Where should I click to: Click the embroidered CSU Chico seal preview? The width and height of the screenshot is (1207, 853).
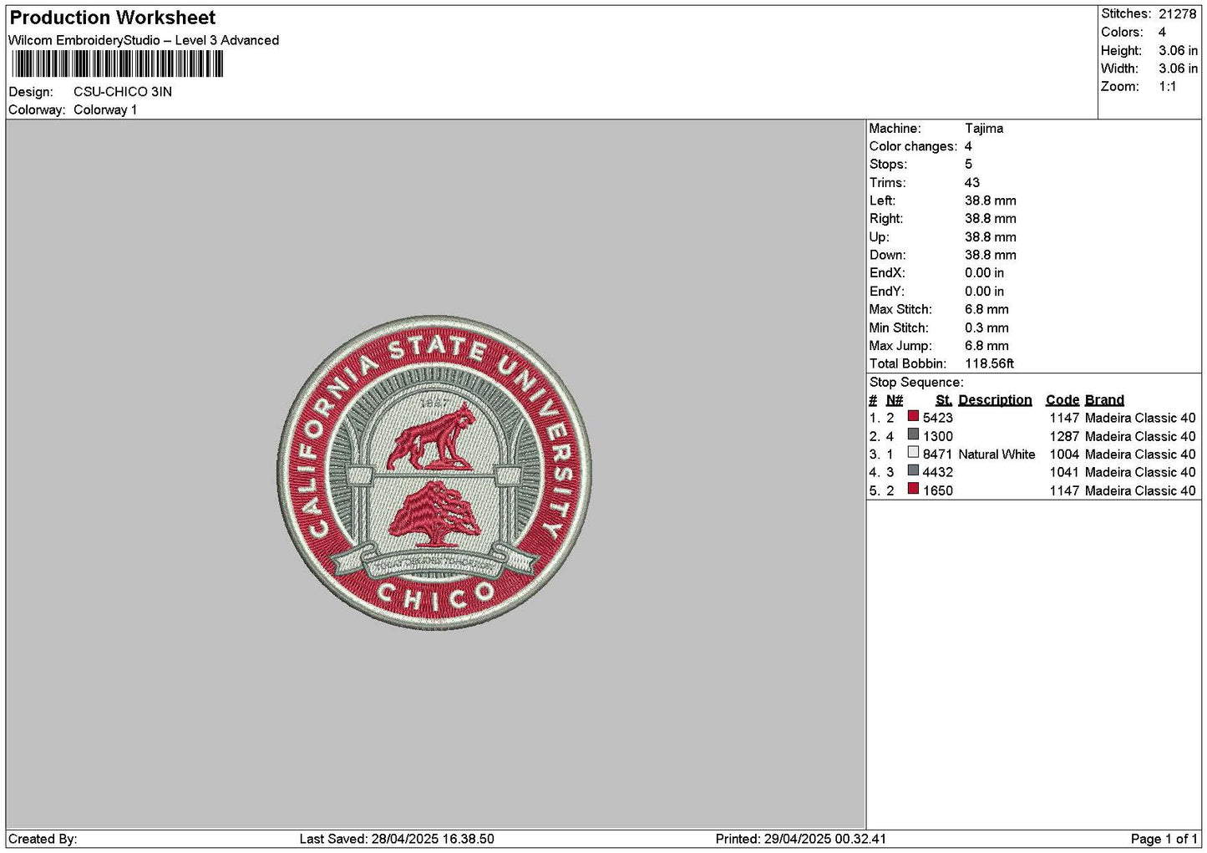point(434,473)
